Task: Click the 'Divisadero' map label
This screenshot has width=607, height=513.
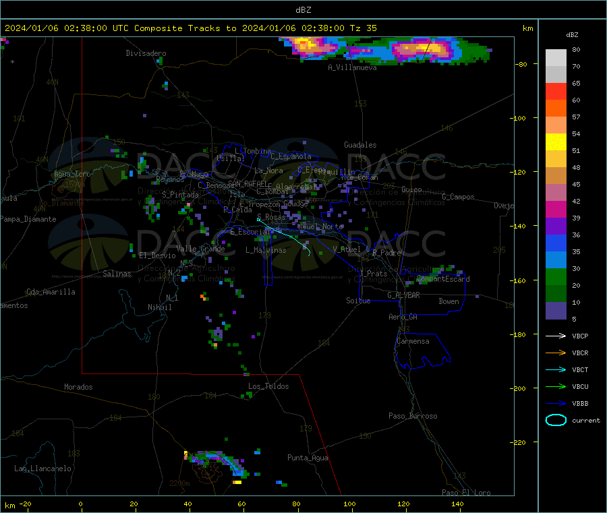Action: (x=146, y=53)
